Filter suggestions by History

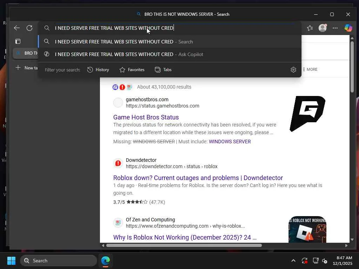tap(98, 70)
